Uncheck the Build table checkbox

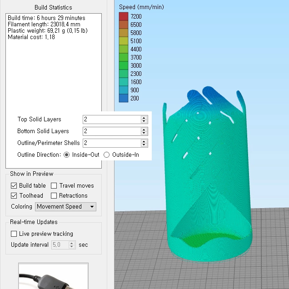(14, 185)
